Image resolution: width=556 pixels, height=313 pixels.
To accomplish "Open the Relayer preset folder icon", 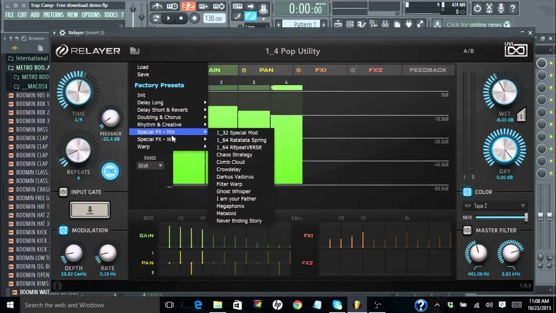I will pos(135,51).
